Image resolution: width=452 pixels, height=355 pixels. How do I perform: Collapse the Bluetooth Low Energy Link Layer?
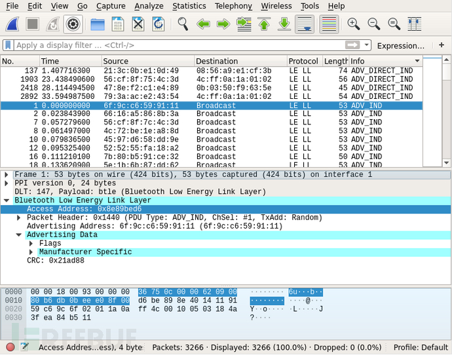tap(6, 200)
